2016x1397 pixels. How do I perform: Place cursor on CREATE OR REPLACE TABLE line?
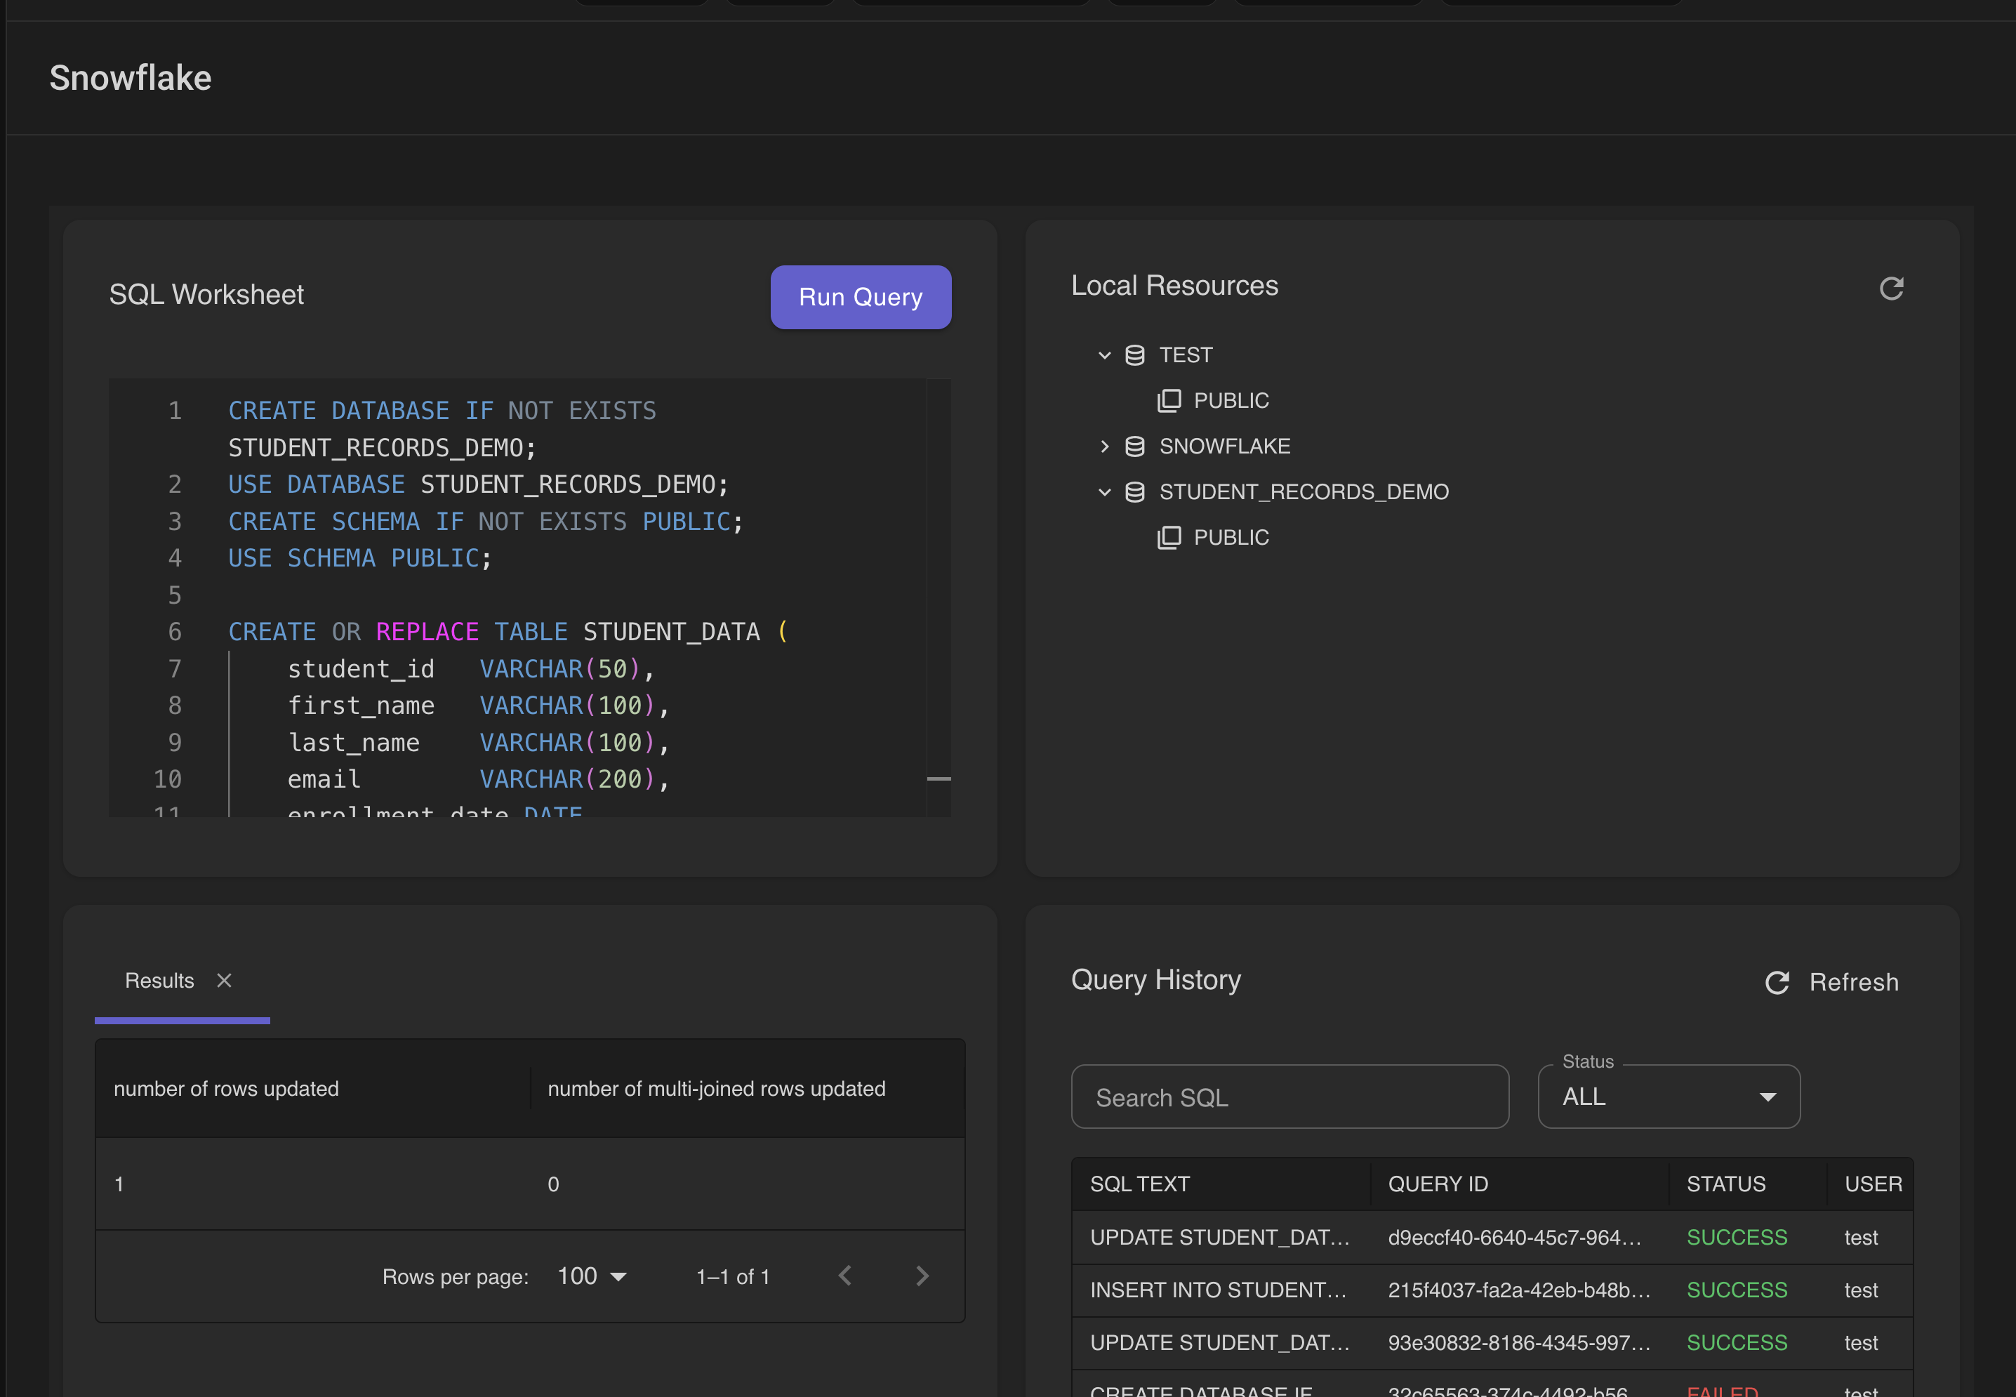[508, 632]
